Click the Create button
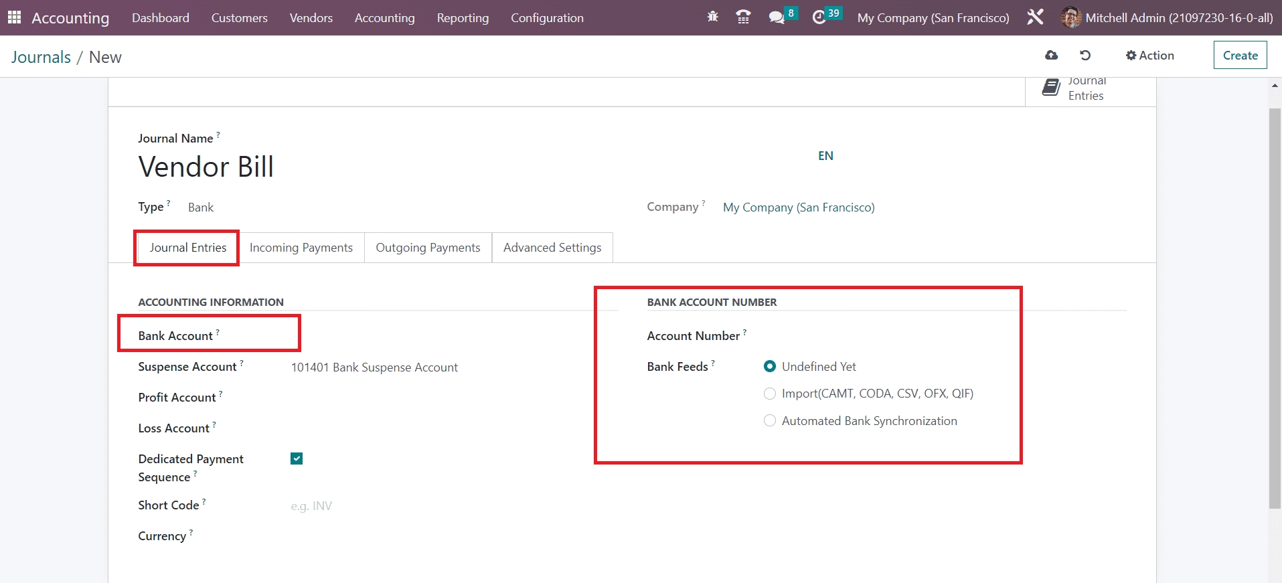The width and height of the screenshot is (1282, 583). click(1240, 56)
